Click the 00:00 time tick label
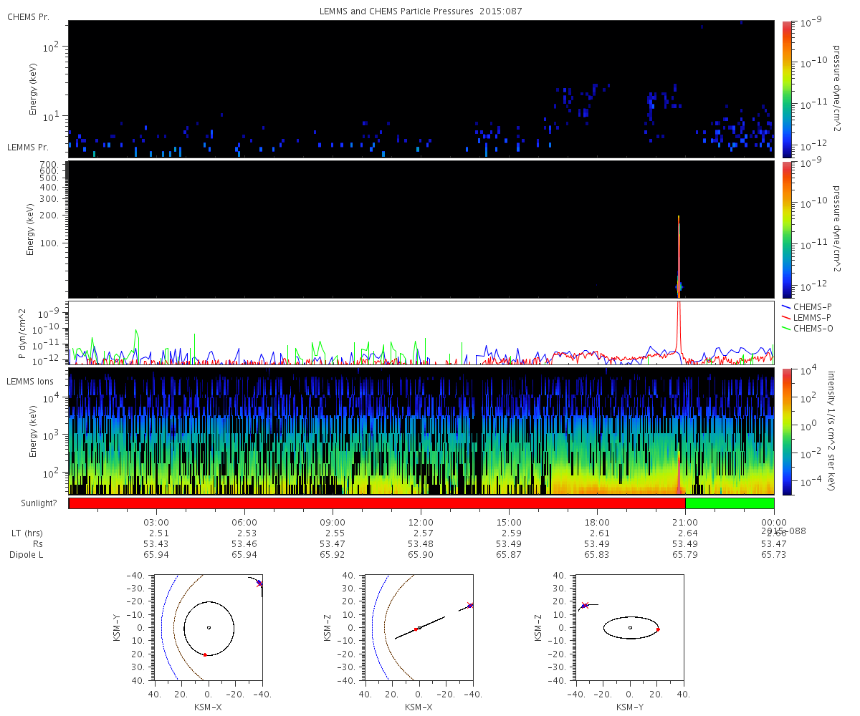The width and height of the screenshot is (860, 716). (x=774, y=523)
